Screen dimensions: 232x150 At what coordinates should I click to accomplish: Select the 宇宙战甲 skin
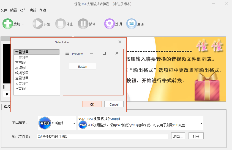37,63
